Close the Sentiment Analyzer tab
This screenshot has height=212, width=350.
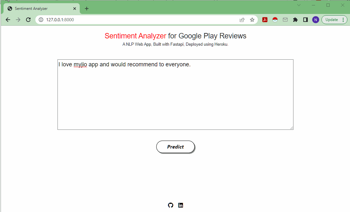click(x=75, y=9)
